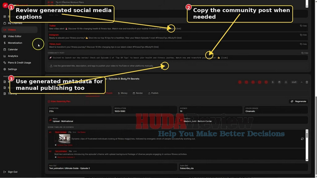The height and width of the screenshot is (178, 317).
Task: Collapse the Episode 2 video card
Action: [x=302, y=82]
